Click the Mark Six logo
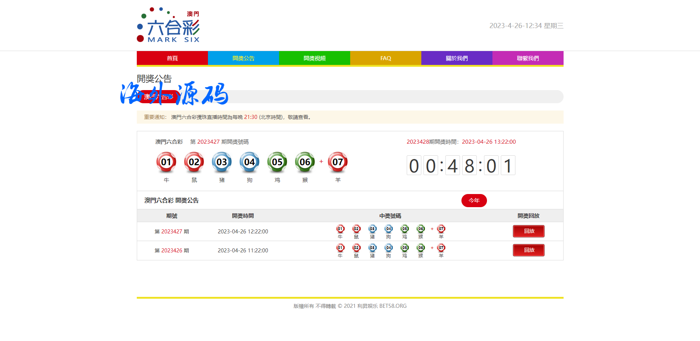The height and width of the screenshot is (341, 700). click(168, 25)
